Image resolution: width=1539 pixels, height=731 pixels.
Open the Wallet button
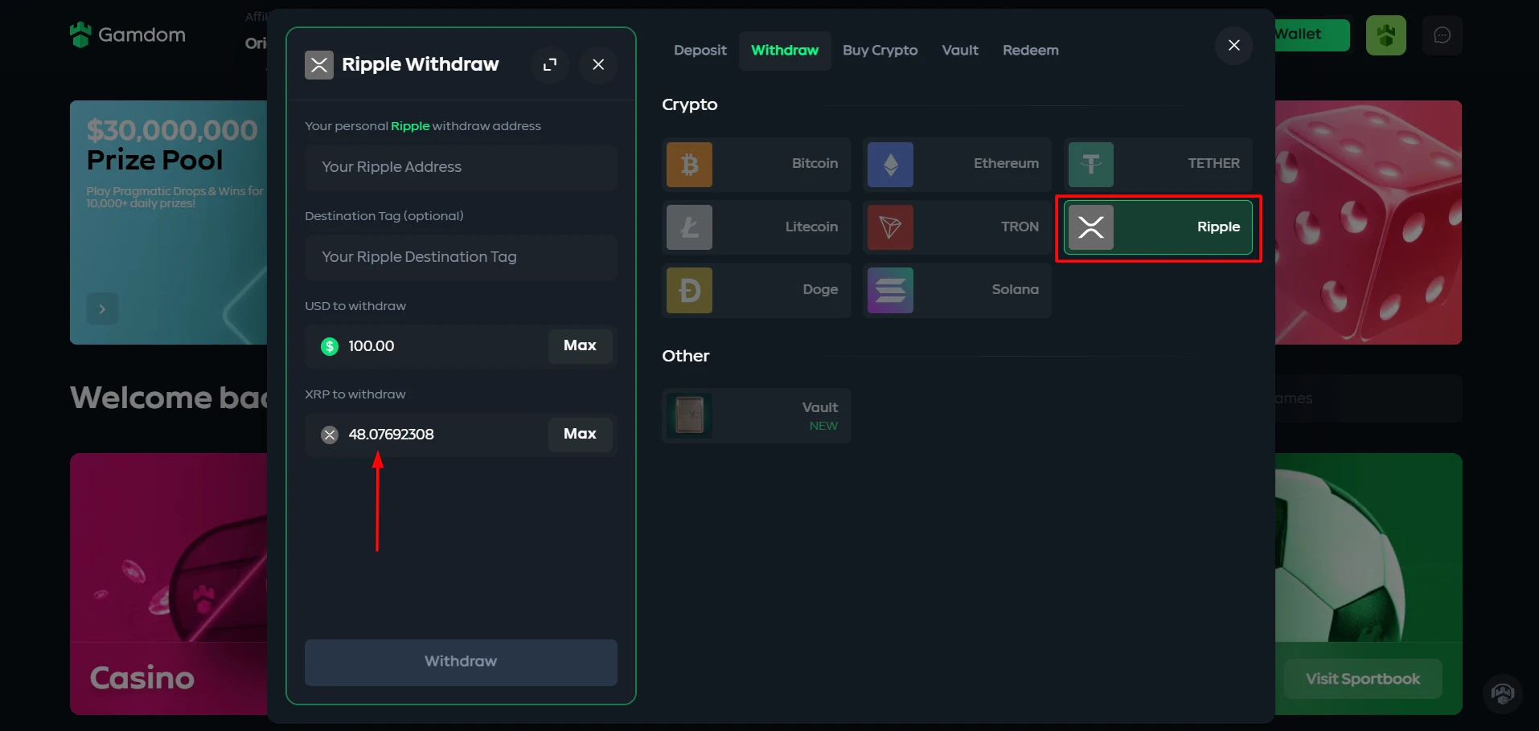pyautogui.click(x=1311, y=35)
